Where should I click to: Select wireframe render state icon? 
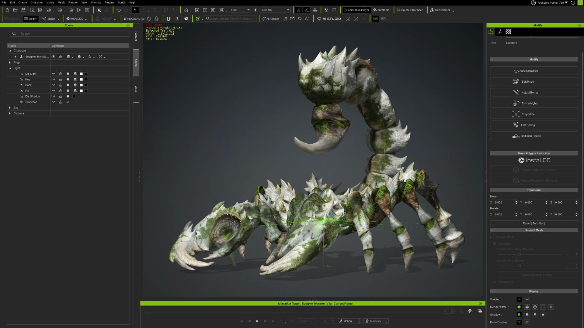tap(535, 307)
